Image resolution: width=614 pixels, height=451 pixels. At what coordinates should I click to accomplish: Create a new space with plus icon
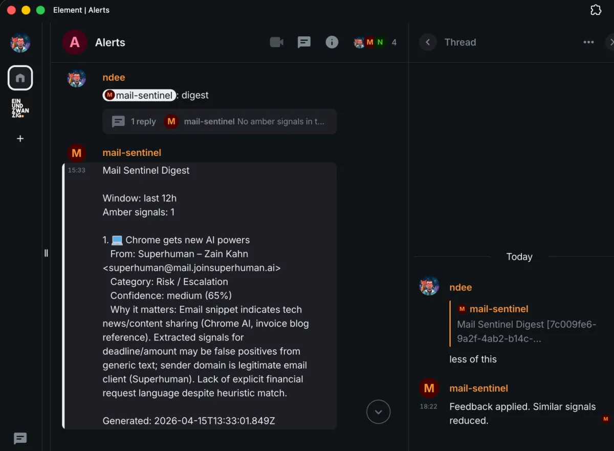pos(20,139)
